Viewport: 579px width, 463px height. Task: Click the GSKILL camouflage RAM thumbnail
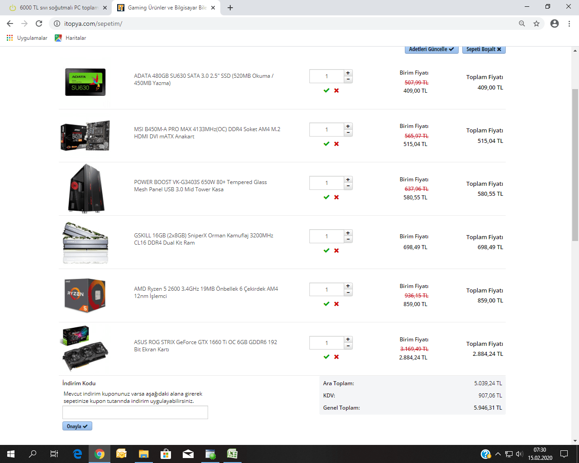tap(85, 243)
